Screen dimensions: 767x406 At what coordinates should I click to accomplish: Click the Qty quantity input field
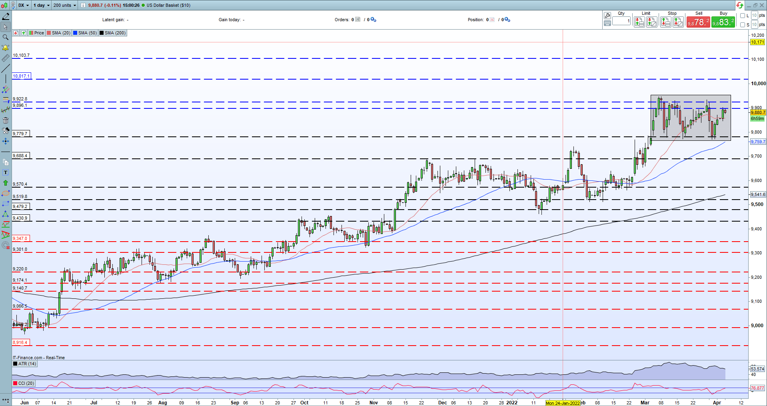point(621,21)
